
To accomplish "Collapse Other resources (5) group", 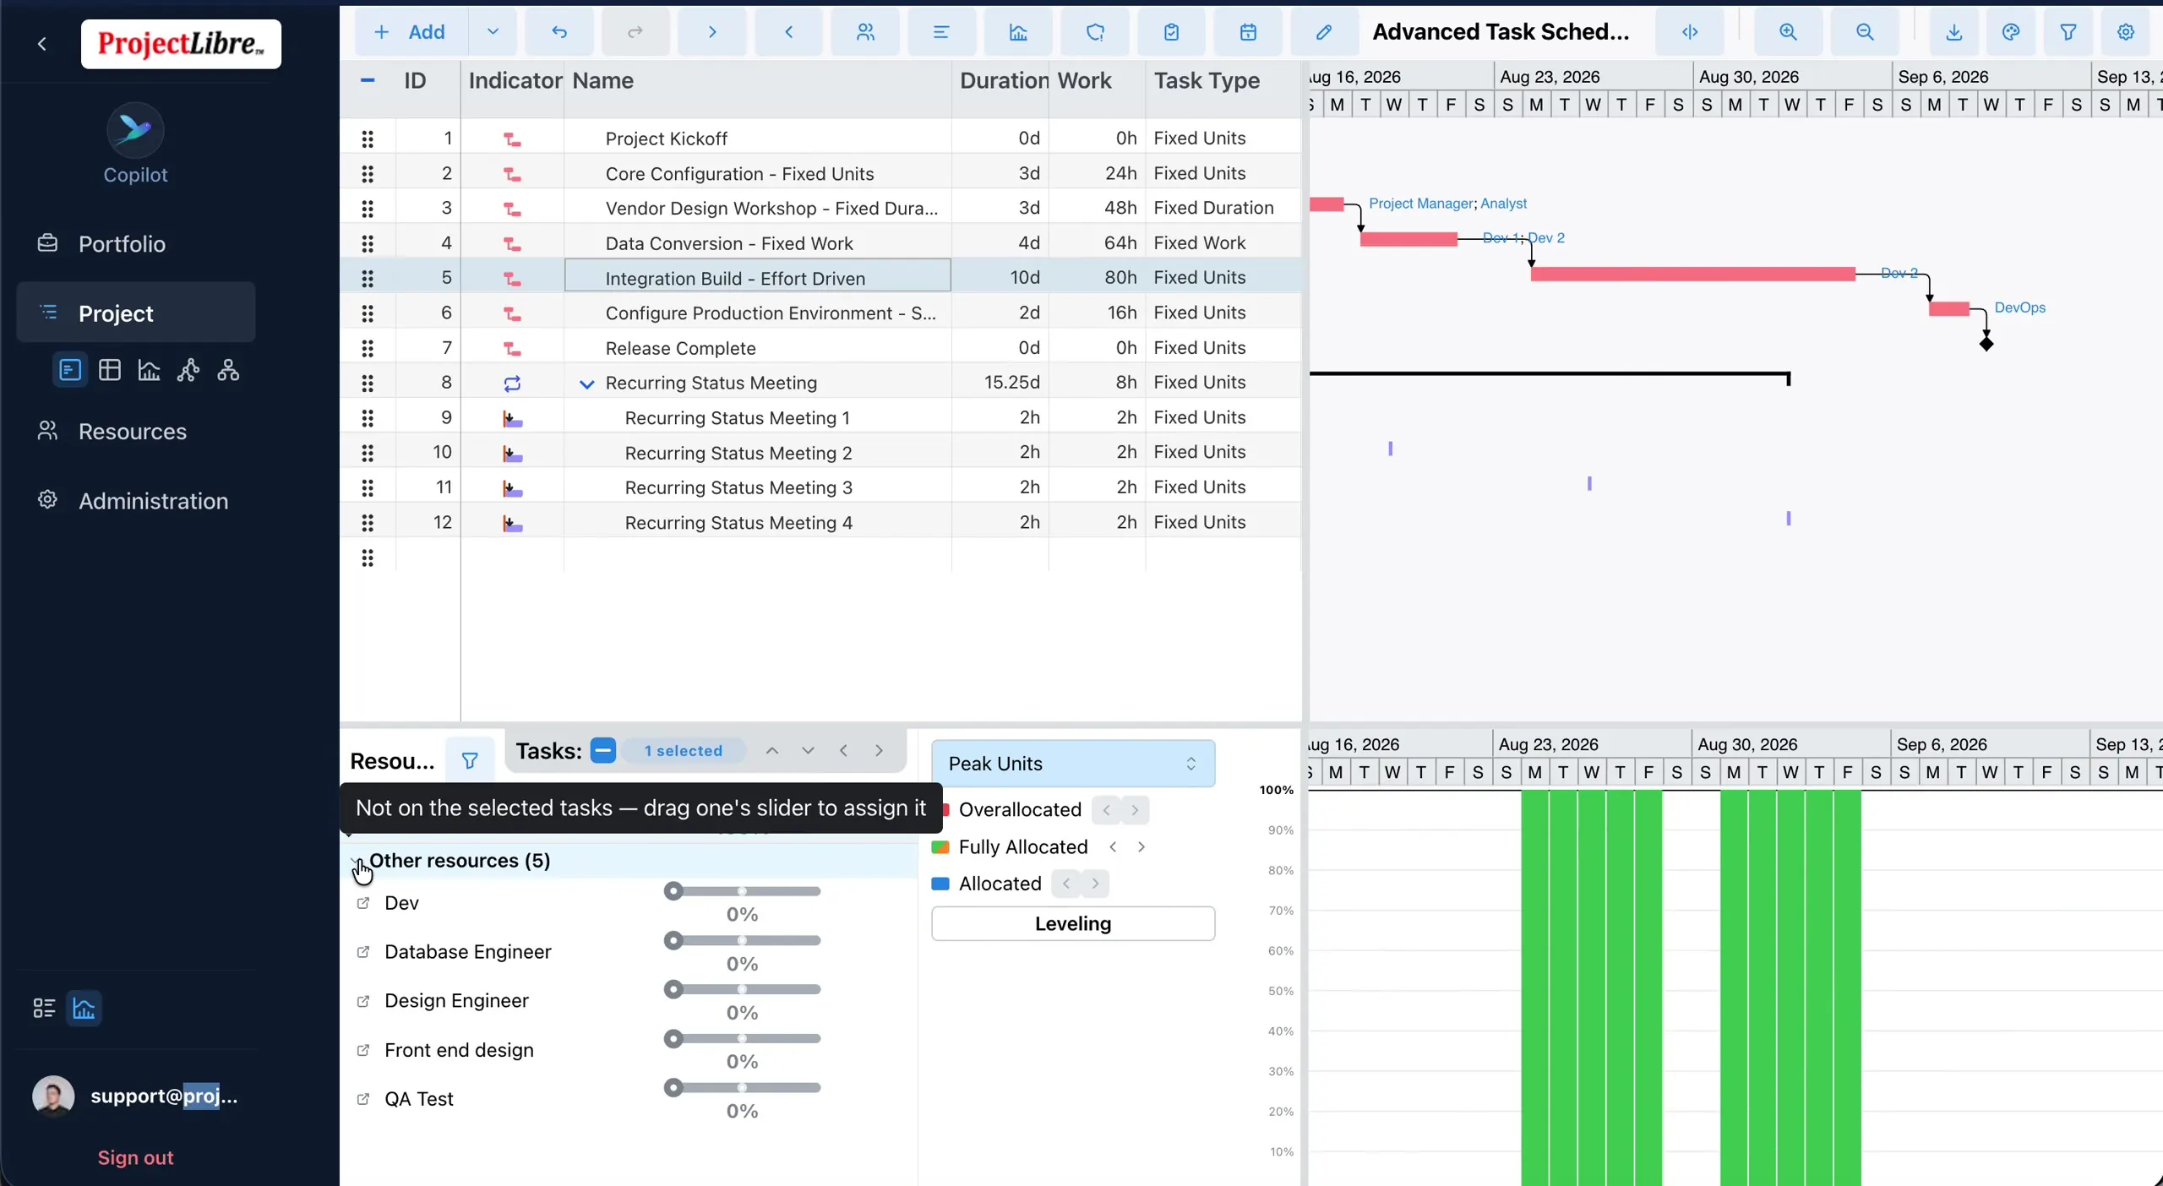I will 356,861.
